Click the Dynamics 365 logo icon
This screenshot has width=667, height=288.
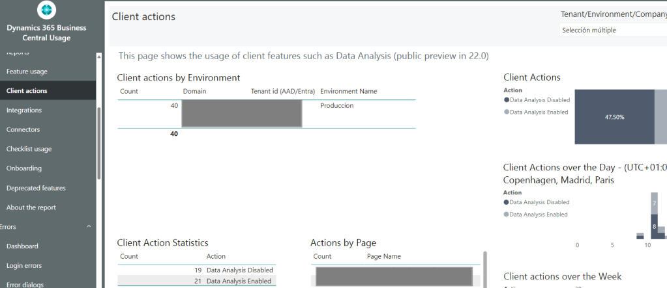(47, 10)
